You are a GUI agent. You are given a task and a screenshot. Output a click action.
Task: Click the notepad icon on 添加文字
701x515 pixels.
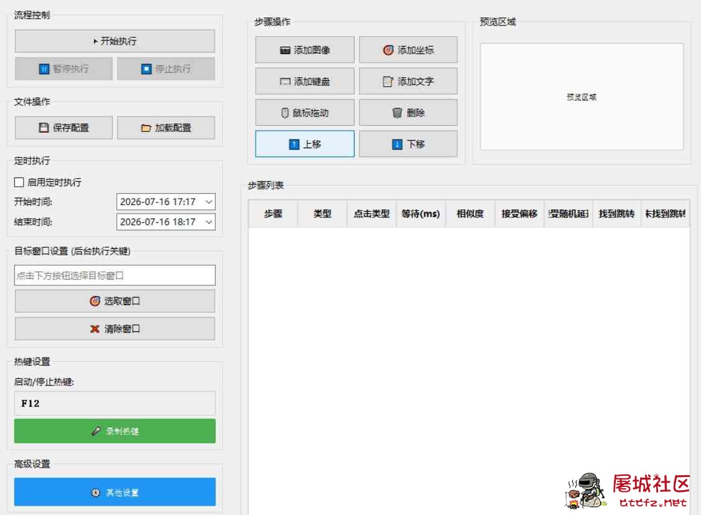coord(388,82)
